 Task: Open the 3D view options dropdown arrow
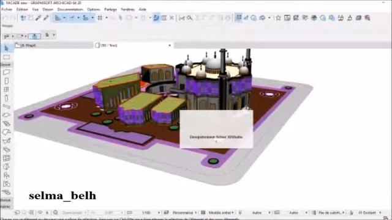point(269,18)
